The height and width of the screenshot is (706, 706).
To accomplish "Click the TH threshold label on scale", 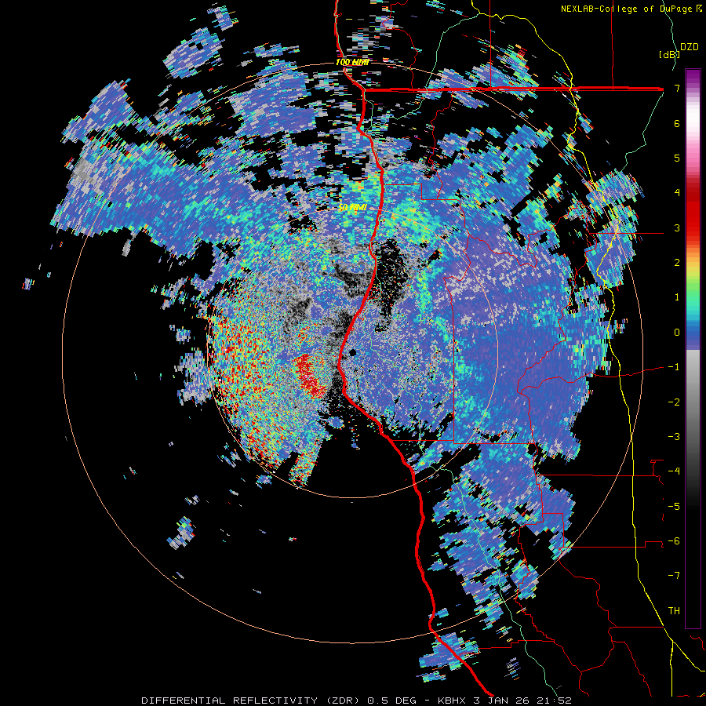I will (x=674, y=611).
